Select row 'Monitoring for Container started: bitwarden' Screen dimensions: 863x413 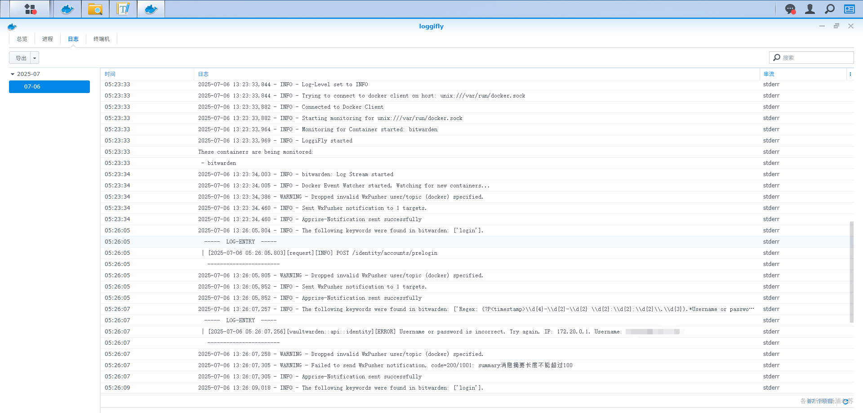[477, 129]
